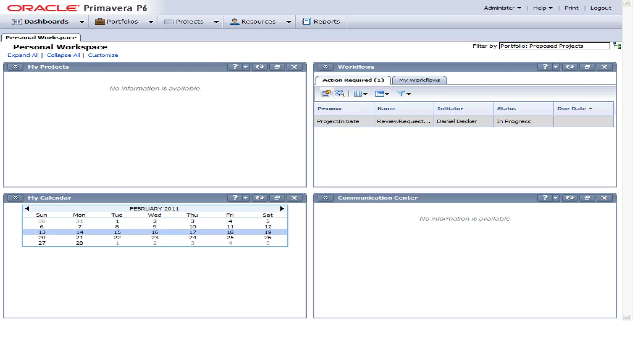Open the Workflows table layout dropdown
The width and height of the screenshot is (634, 357).
pyautogui.click(x=381, y=94)
